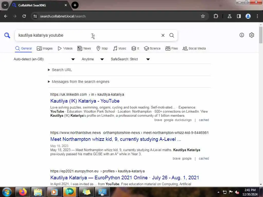The height and width of the screenshot is (197, 263).
Task: Open browser extensions puzzle icon
Action: [216, 16]
